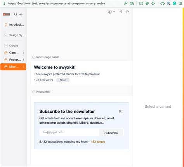Click the search magnifier icon in sidebar

click(16, 14)
